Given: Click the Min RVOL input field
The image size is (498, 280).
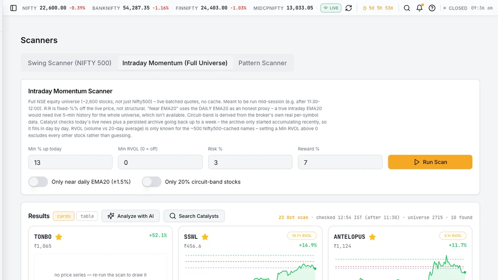Looking at the screenshot, I should [x=160, y=162].
